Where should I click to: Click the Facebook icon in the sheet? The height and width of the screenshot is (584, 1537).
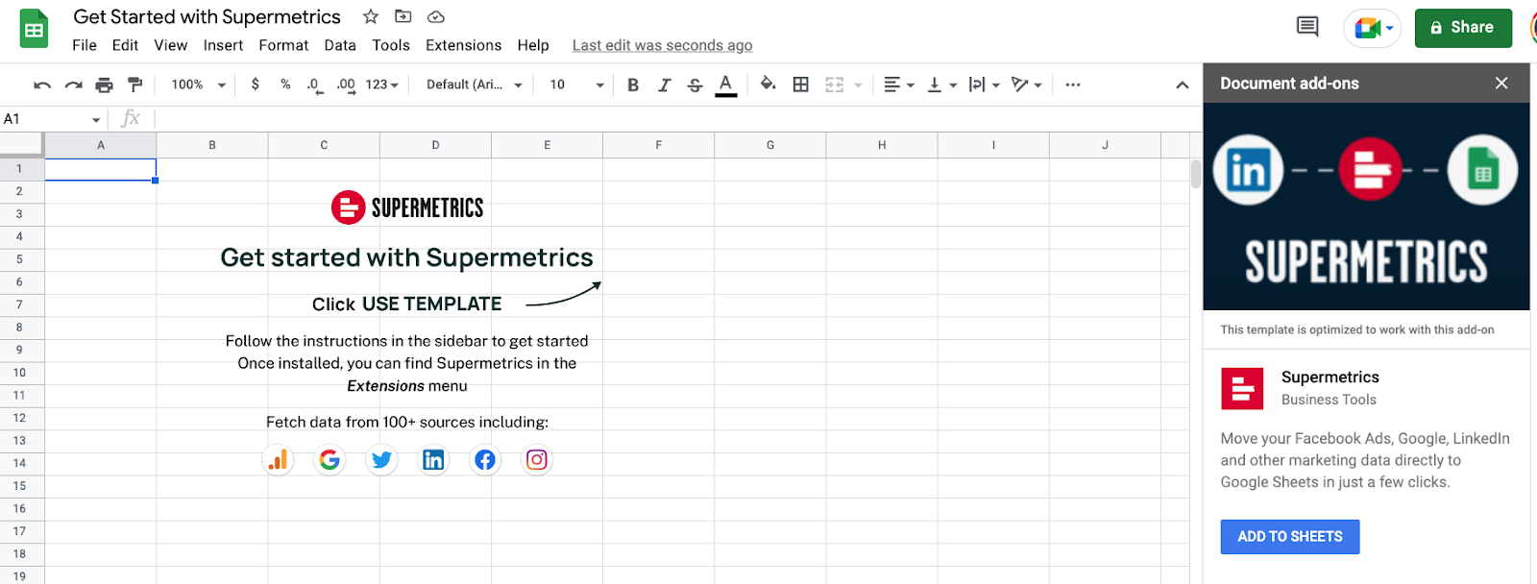click(485, 460)
